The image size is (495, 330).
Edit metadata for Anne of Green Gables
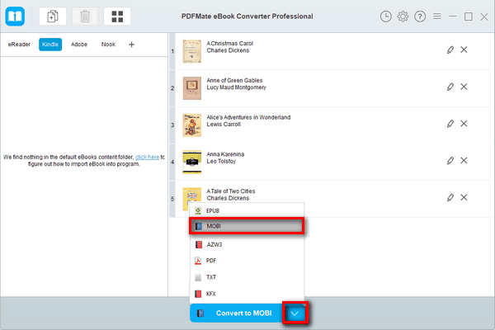pos(450,87)
